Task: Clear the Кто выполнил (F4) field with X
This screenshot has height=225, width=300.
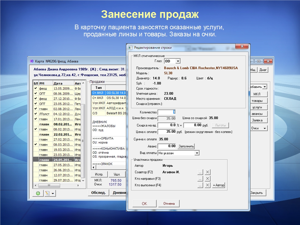Action: 207,185
